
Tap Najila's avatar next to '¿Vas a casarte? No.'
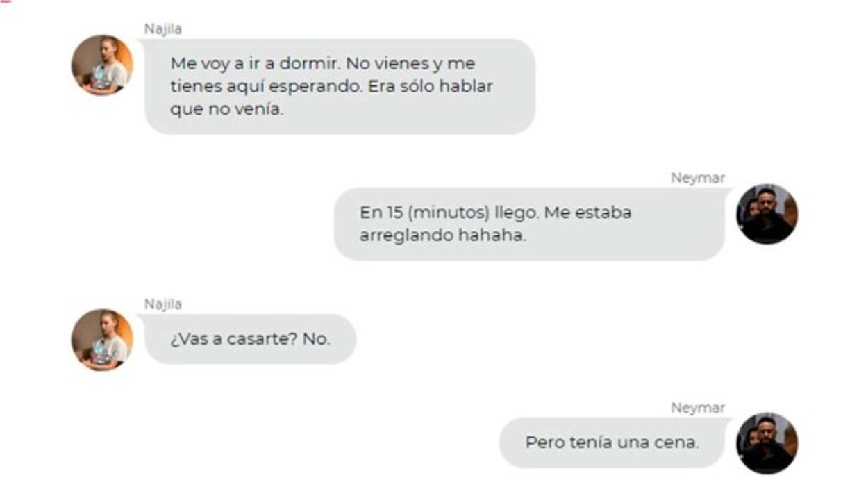[102, 340]
